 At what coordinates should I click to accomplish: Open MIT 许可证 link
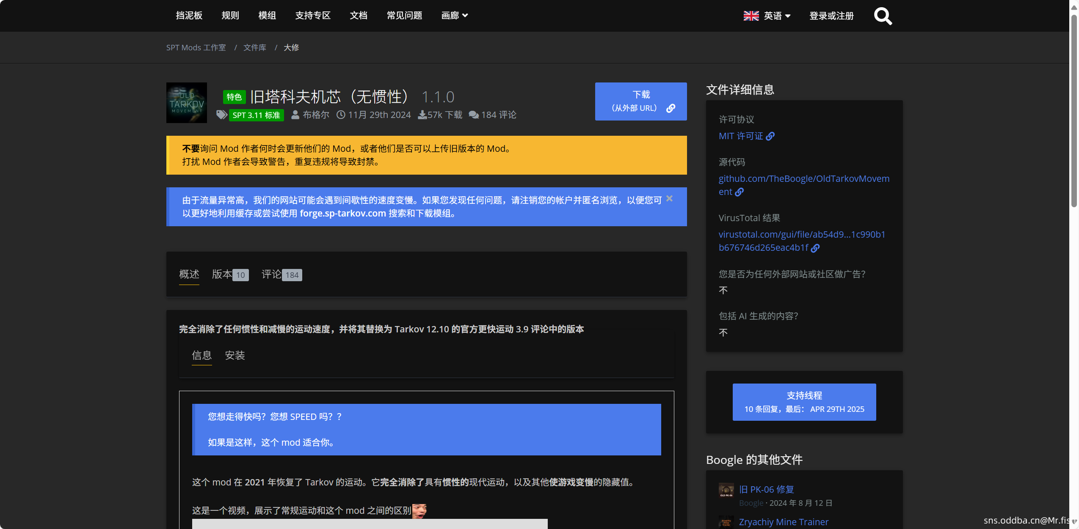tap(741, 136)
